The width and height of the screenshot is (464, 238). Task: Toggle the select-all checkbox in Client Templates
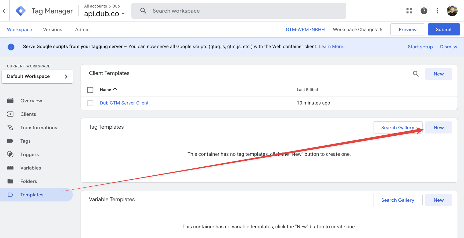click(x=90, y=90)
